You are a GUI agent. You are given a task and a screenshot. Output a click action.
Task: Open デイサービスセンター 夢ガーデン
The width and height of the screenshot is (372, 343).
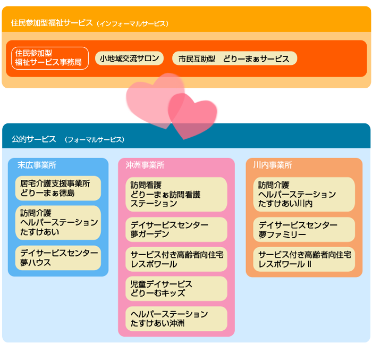(176, 230)
